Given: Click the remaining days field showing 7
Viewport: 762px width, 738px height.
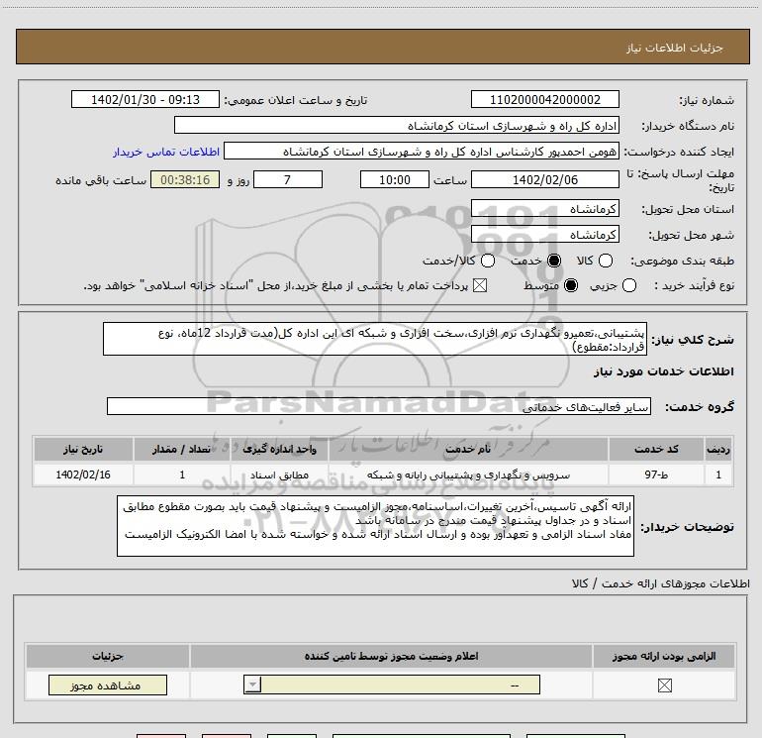Looking at the screenshot, I should (x=288, y=179).
